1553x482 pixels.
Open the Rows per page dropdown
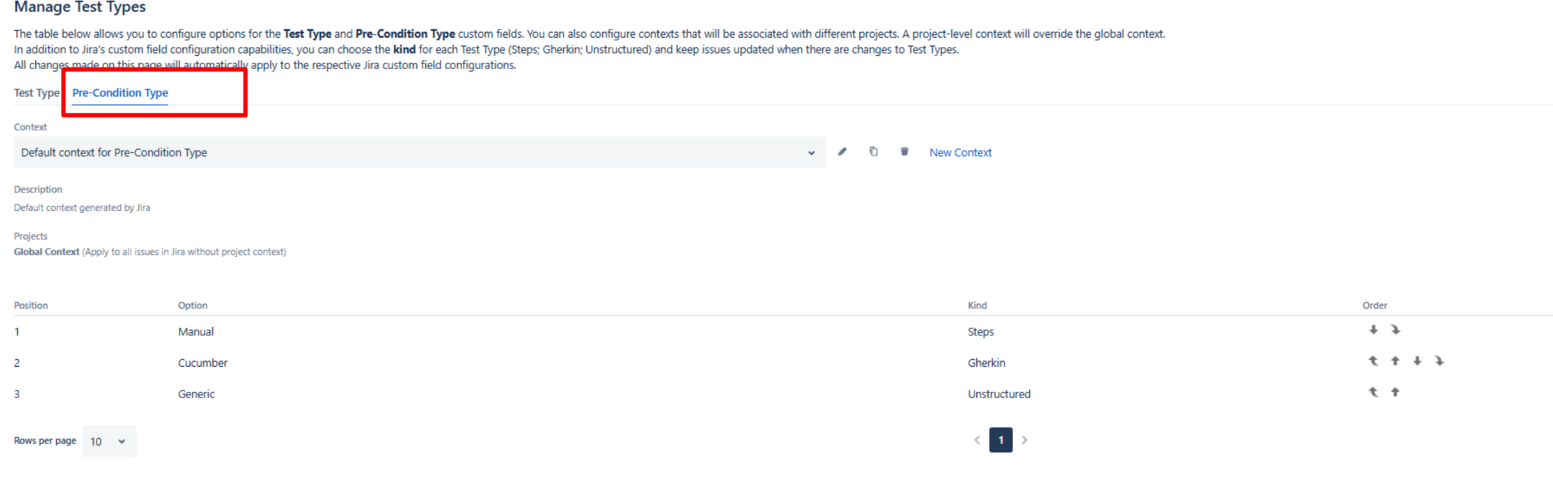[x=108, y=441]
